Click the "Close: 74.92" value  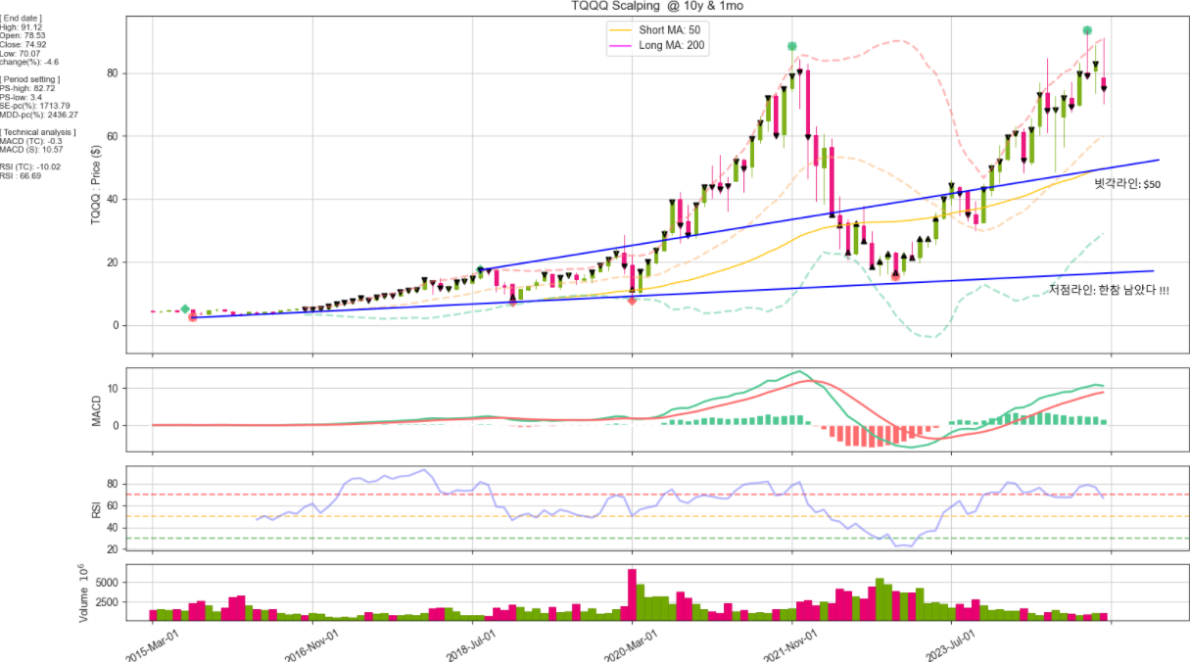[24, 45]
